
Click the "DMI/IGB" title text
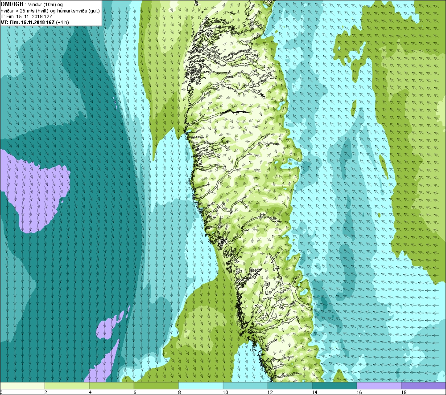tap(12, 4)
